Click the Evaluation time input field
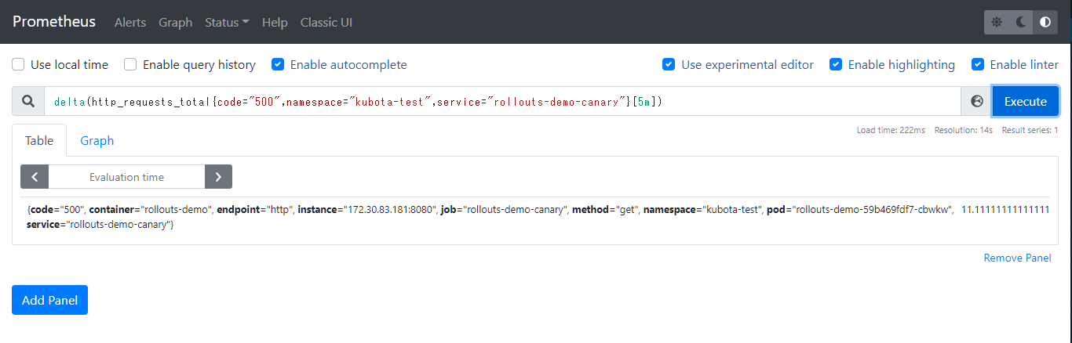Image resolution: width=1072 pixels, height=343 pixels. click(x=126, y=177)
